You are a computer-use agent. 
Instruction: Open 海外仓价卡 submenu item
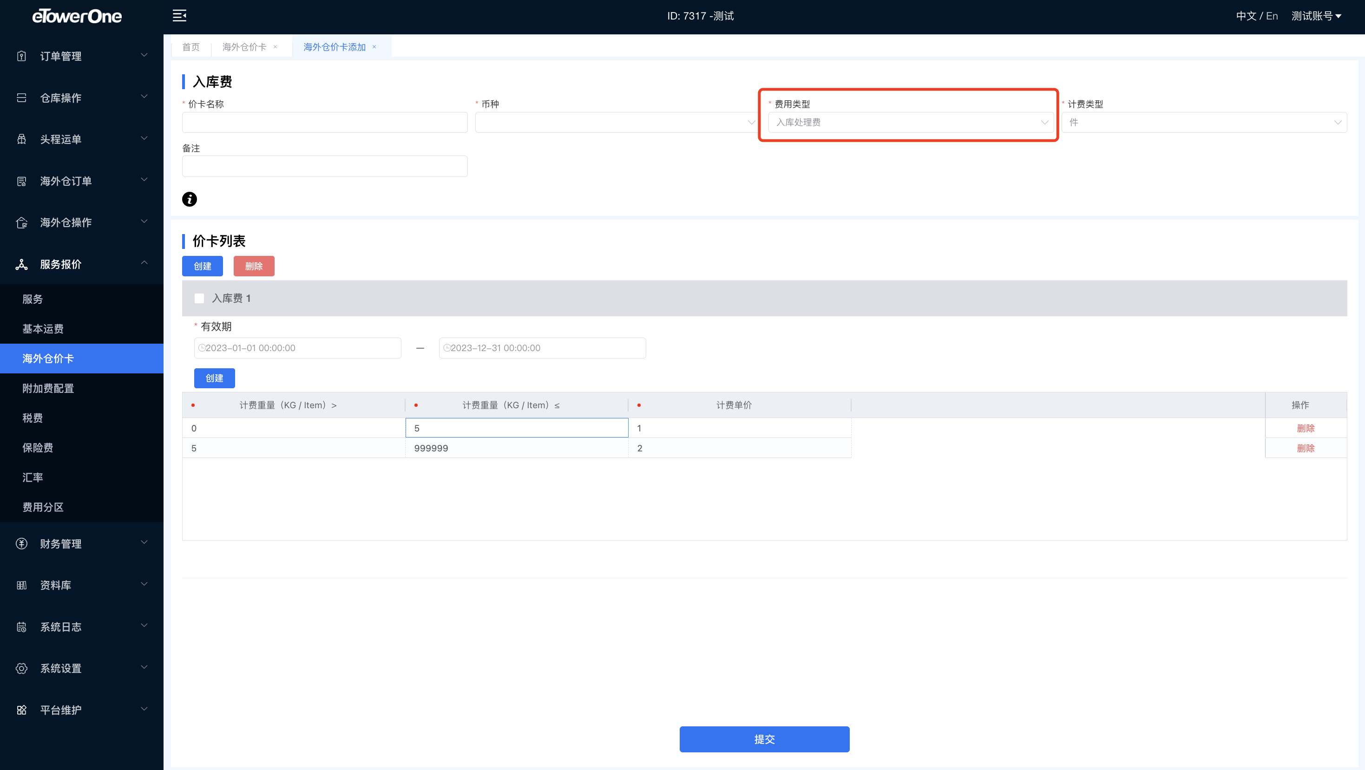(82, 359)
